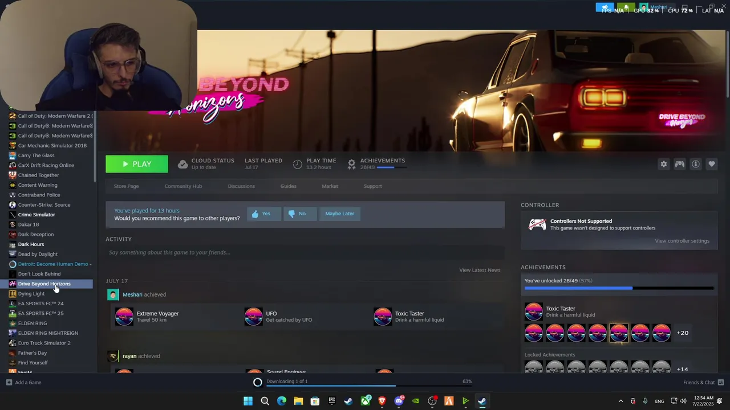The image size is (730, 410).
Task: Open Steam announcements megaphone button
Action: (605, 7)
